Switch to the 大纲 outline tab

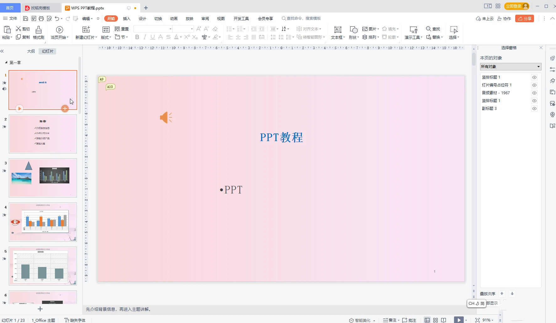click(31, 51)
